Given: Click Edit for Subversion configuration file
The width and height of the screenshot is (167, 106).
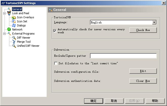Looking at the screenshot, I should 143,71.
